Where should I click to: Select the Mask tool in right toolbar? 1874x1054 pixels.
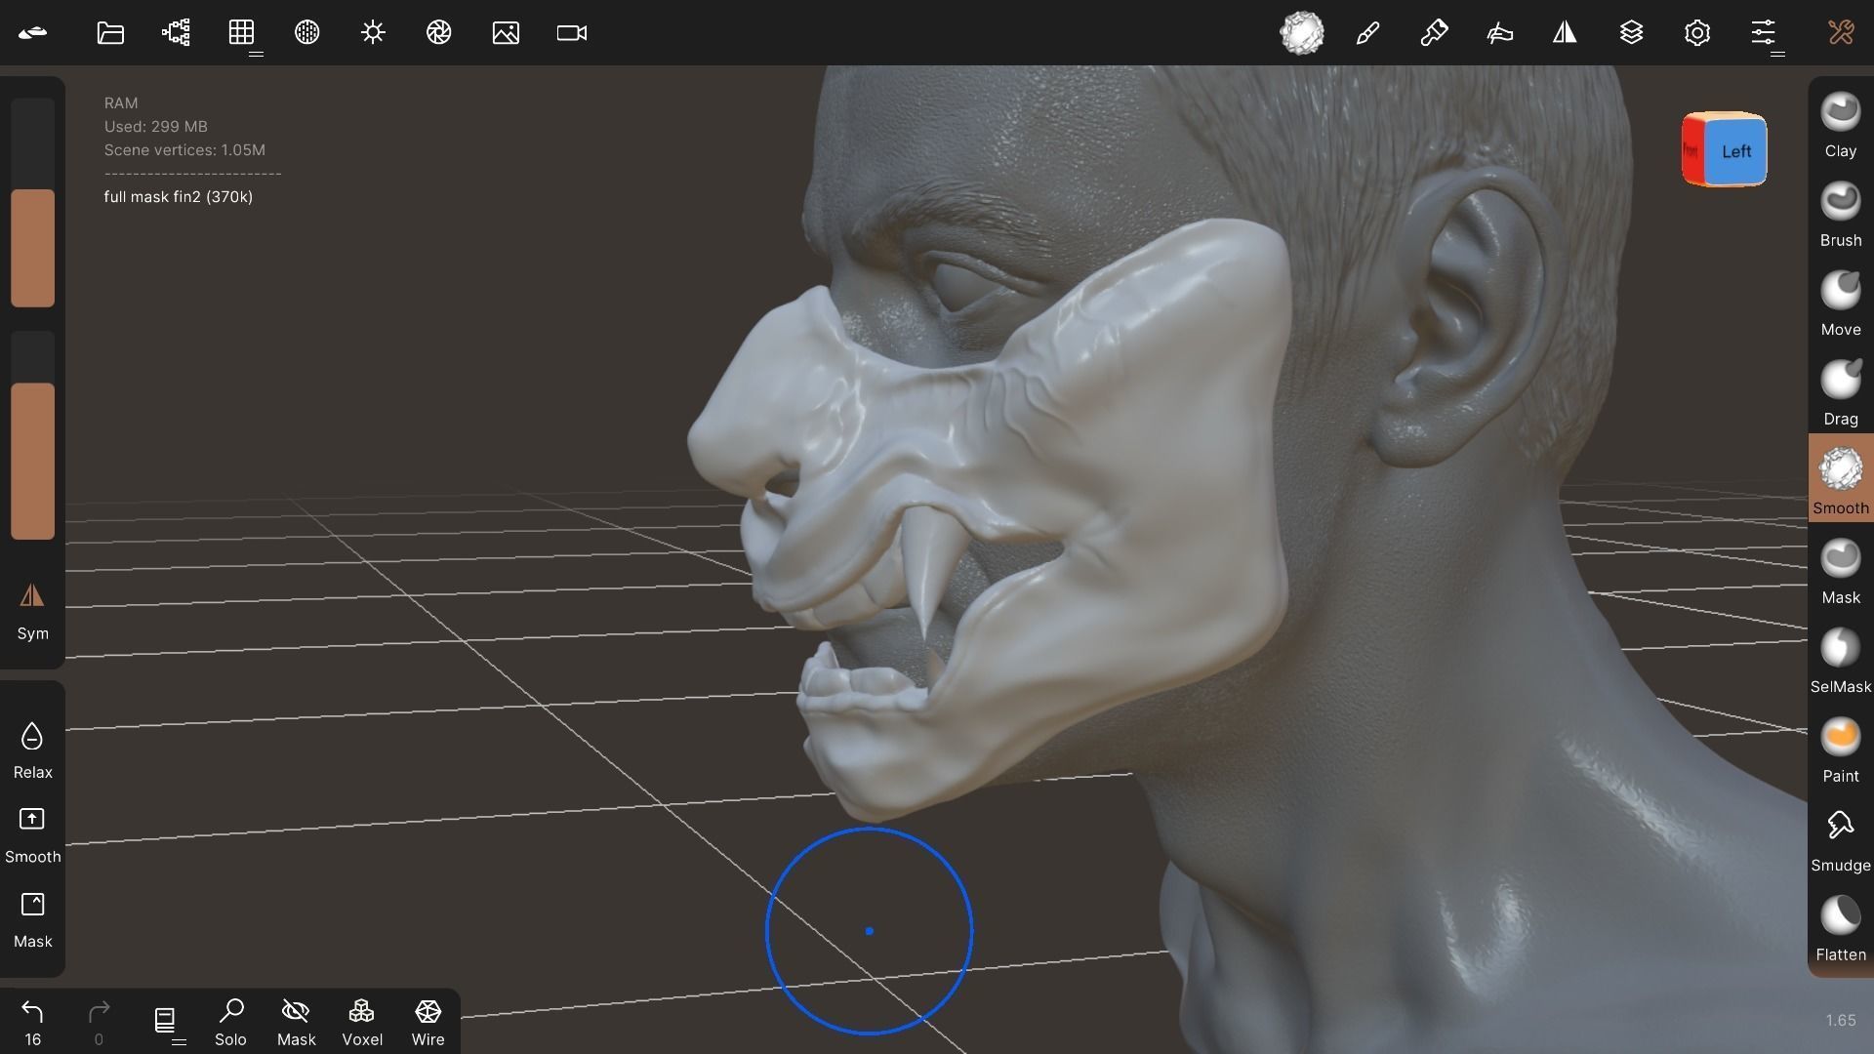(x=1841, y=571)
